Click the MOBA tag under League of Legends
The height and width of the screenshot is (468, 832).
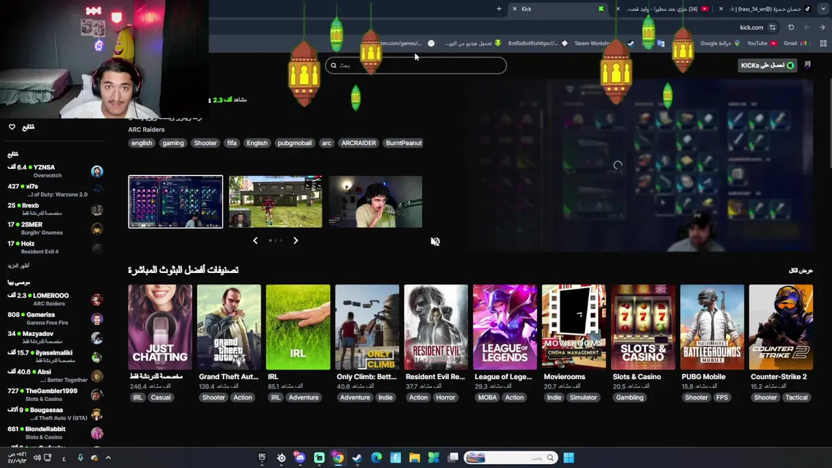coord(487,397)
